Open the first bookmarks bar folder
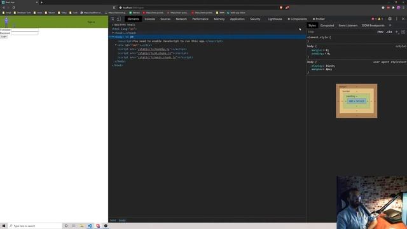Image resolution: width=407 pixels, height=229 pixels. [7, 13]
